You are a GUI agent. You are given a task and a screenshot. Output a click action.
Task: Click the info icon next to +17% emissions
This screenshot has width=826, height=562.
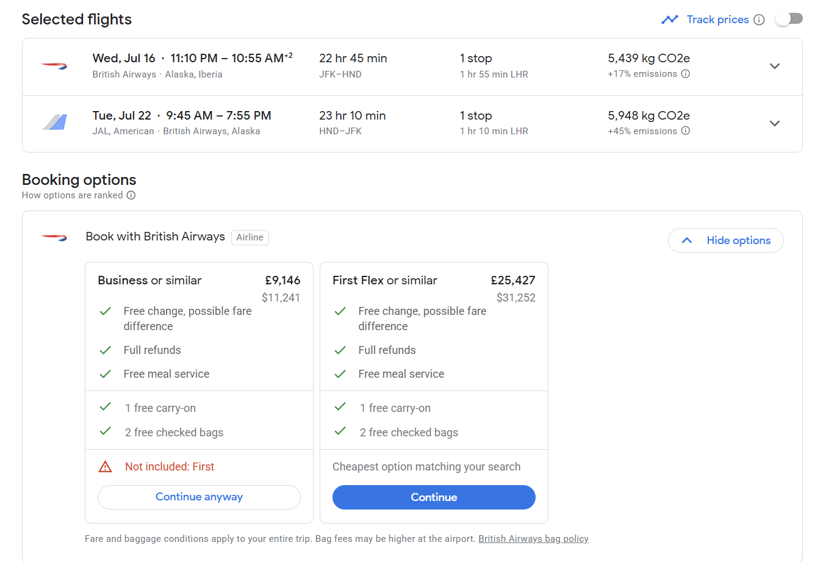click(x=686, y=74)
